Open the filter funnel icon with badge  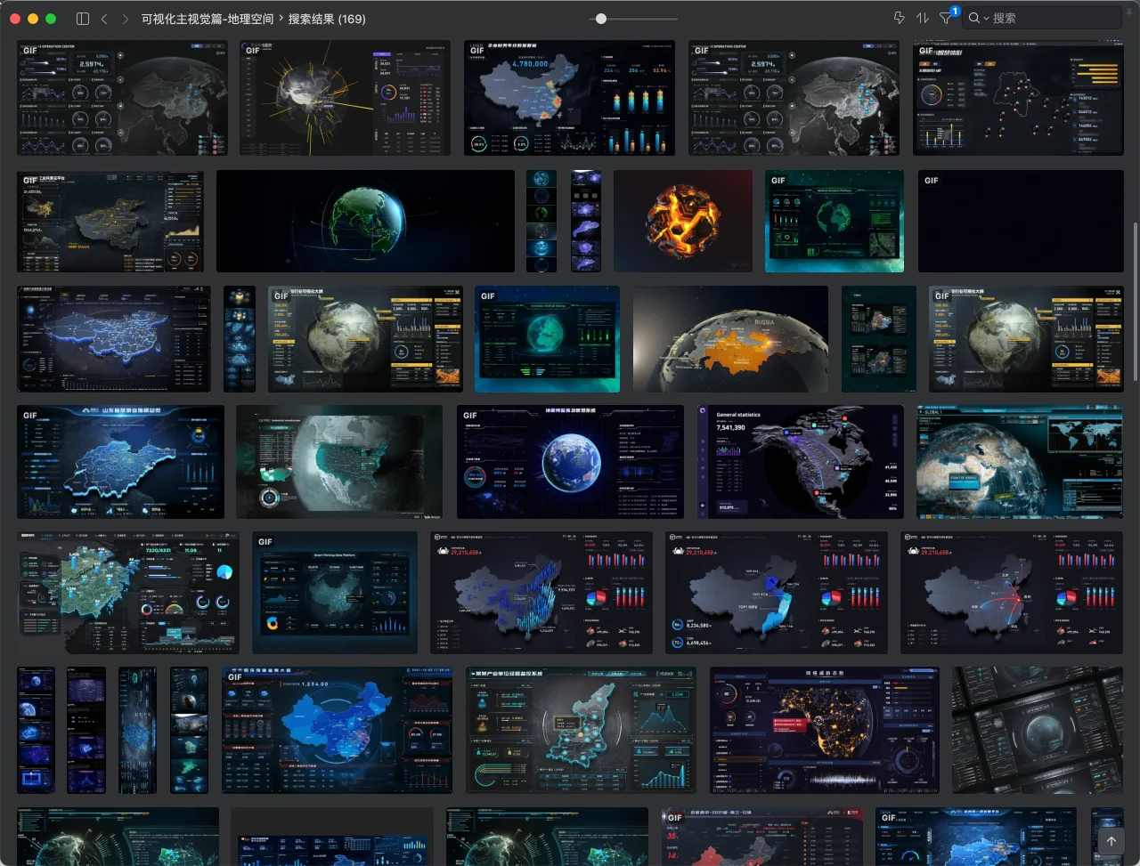click(946, 19)
